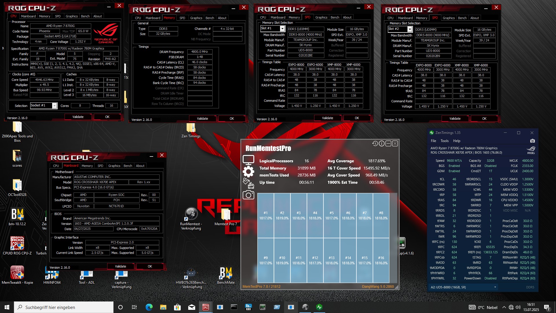The image size is (556, 313).
Task: Click green ZenTimings icon in taskbar
Action: (x=319, y=307)
